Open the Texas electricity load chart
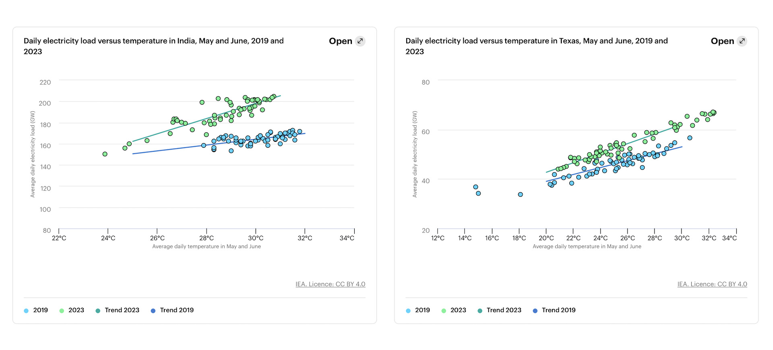This screenshot has width=773, height=350. pyautogui.click(x=722, y=41)
